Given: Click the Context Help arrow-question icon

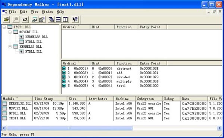Looking at the screenshot, I should (75, 19).
